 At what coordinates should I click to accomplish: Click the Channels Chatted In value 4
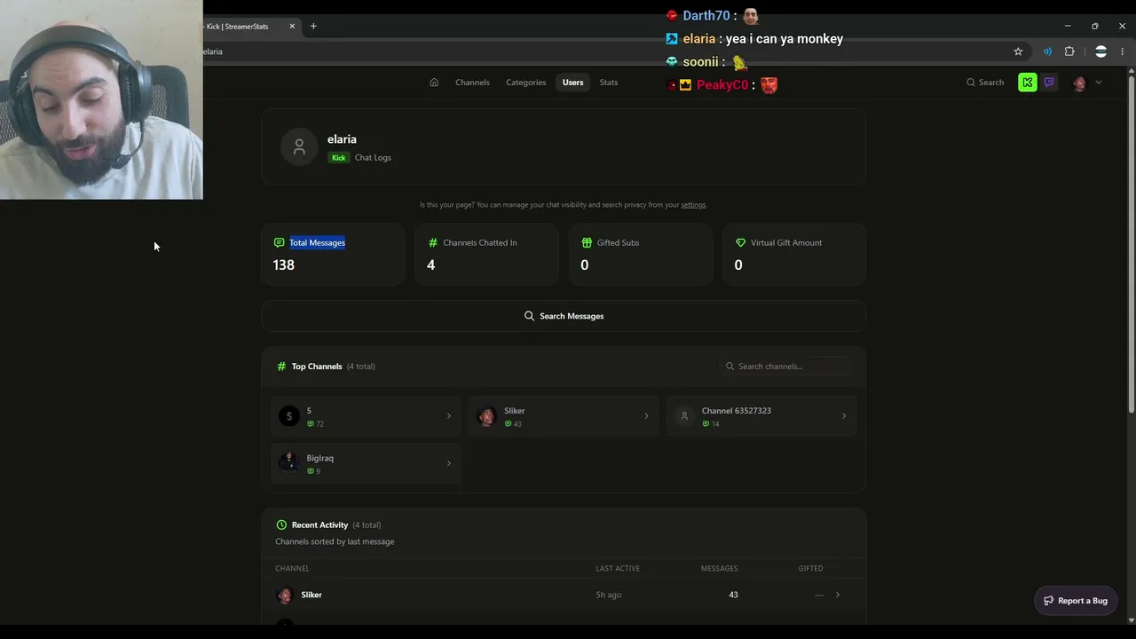pyautogui.click(x=431, y=265)
